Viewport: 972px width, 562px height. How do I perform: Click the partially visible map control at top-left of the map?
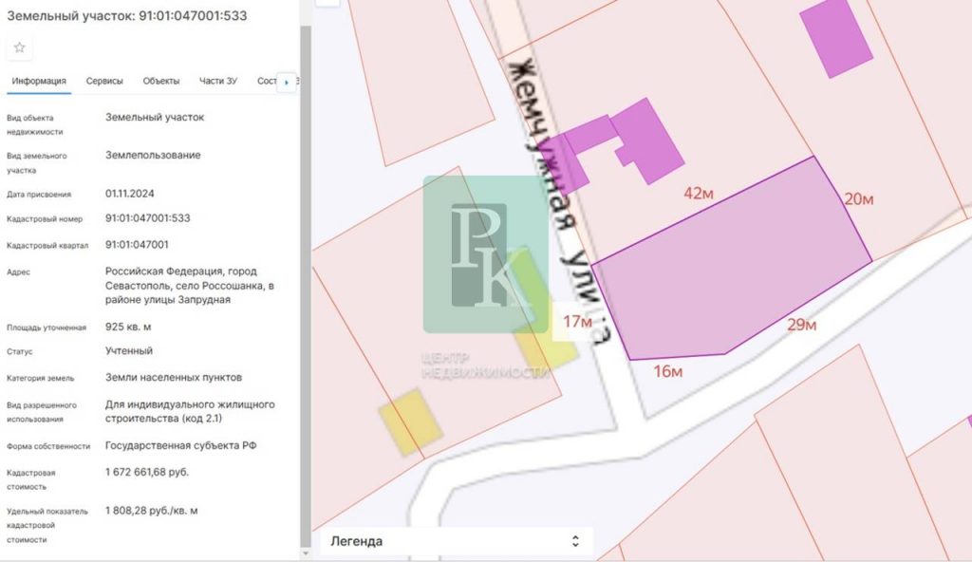click(327, 3)
